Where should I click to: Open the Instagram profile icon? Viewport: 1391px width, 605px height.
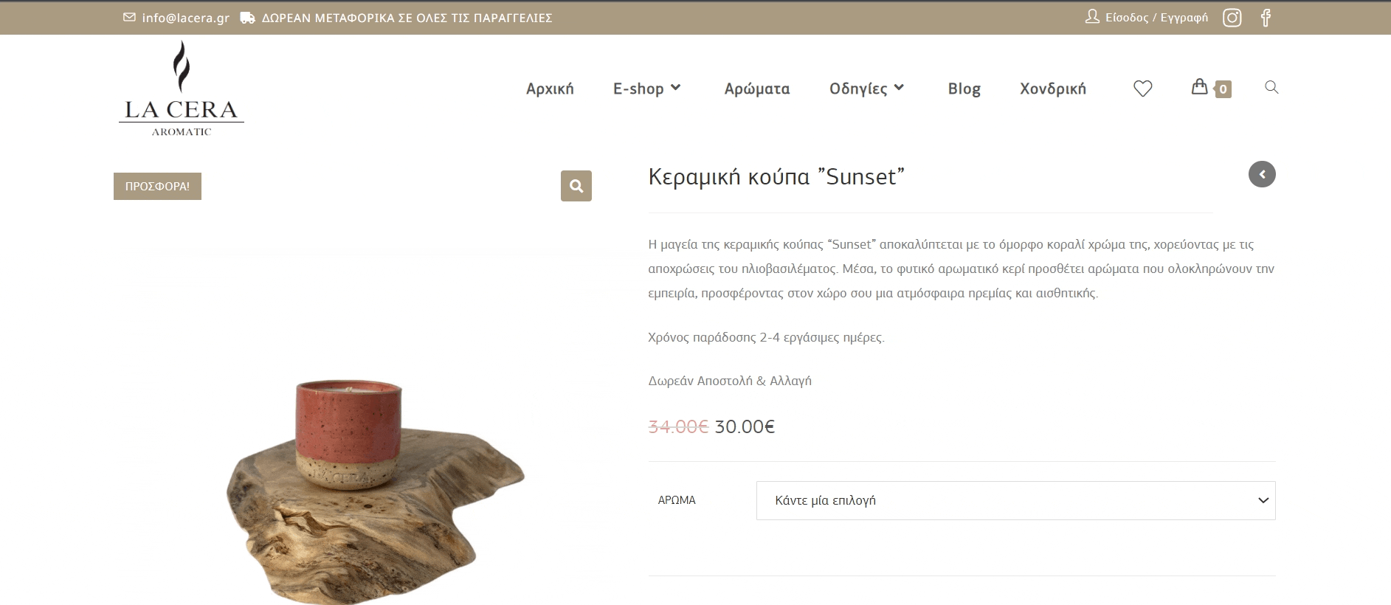1232,18
